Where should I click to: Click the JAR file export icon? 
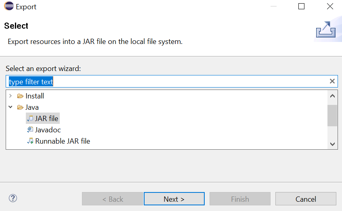(30, 119)
